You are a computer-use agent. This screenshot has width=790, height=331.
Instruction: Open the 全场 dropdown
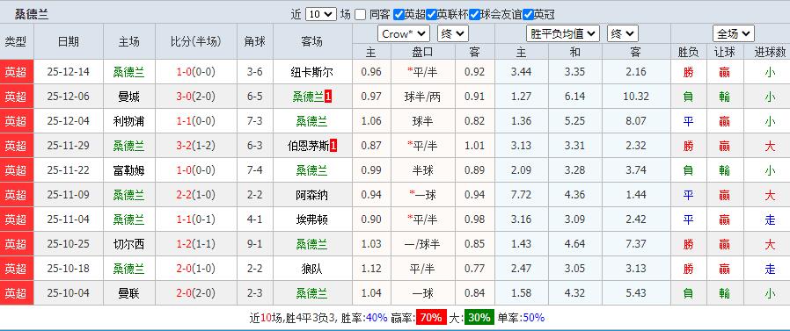pyautogui.click(x=733, y=33)
